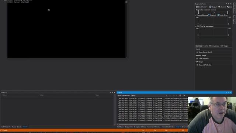Open the Team Explorer side tab
The width and height of the screenshot is (236, 133).
pyautogui.click(x=234, y=20)
